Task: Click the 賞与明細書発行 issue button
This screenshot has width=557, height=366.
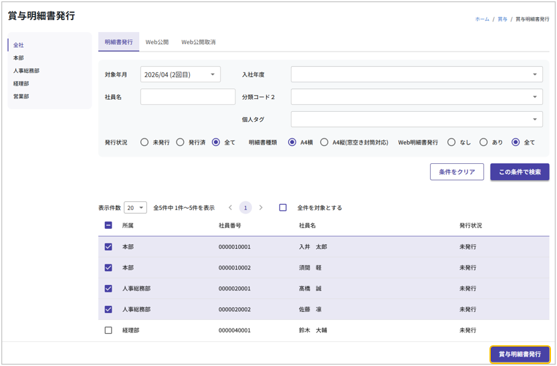Action: coord(520,354)
